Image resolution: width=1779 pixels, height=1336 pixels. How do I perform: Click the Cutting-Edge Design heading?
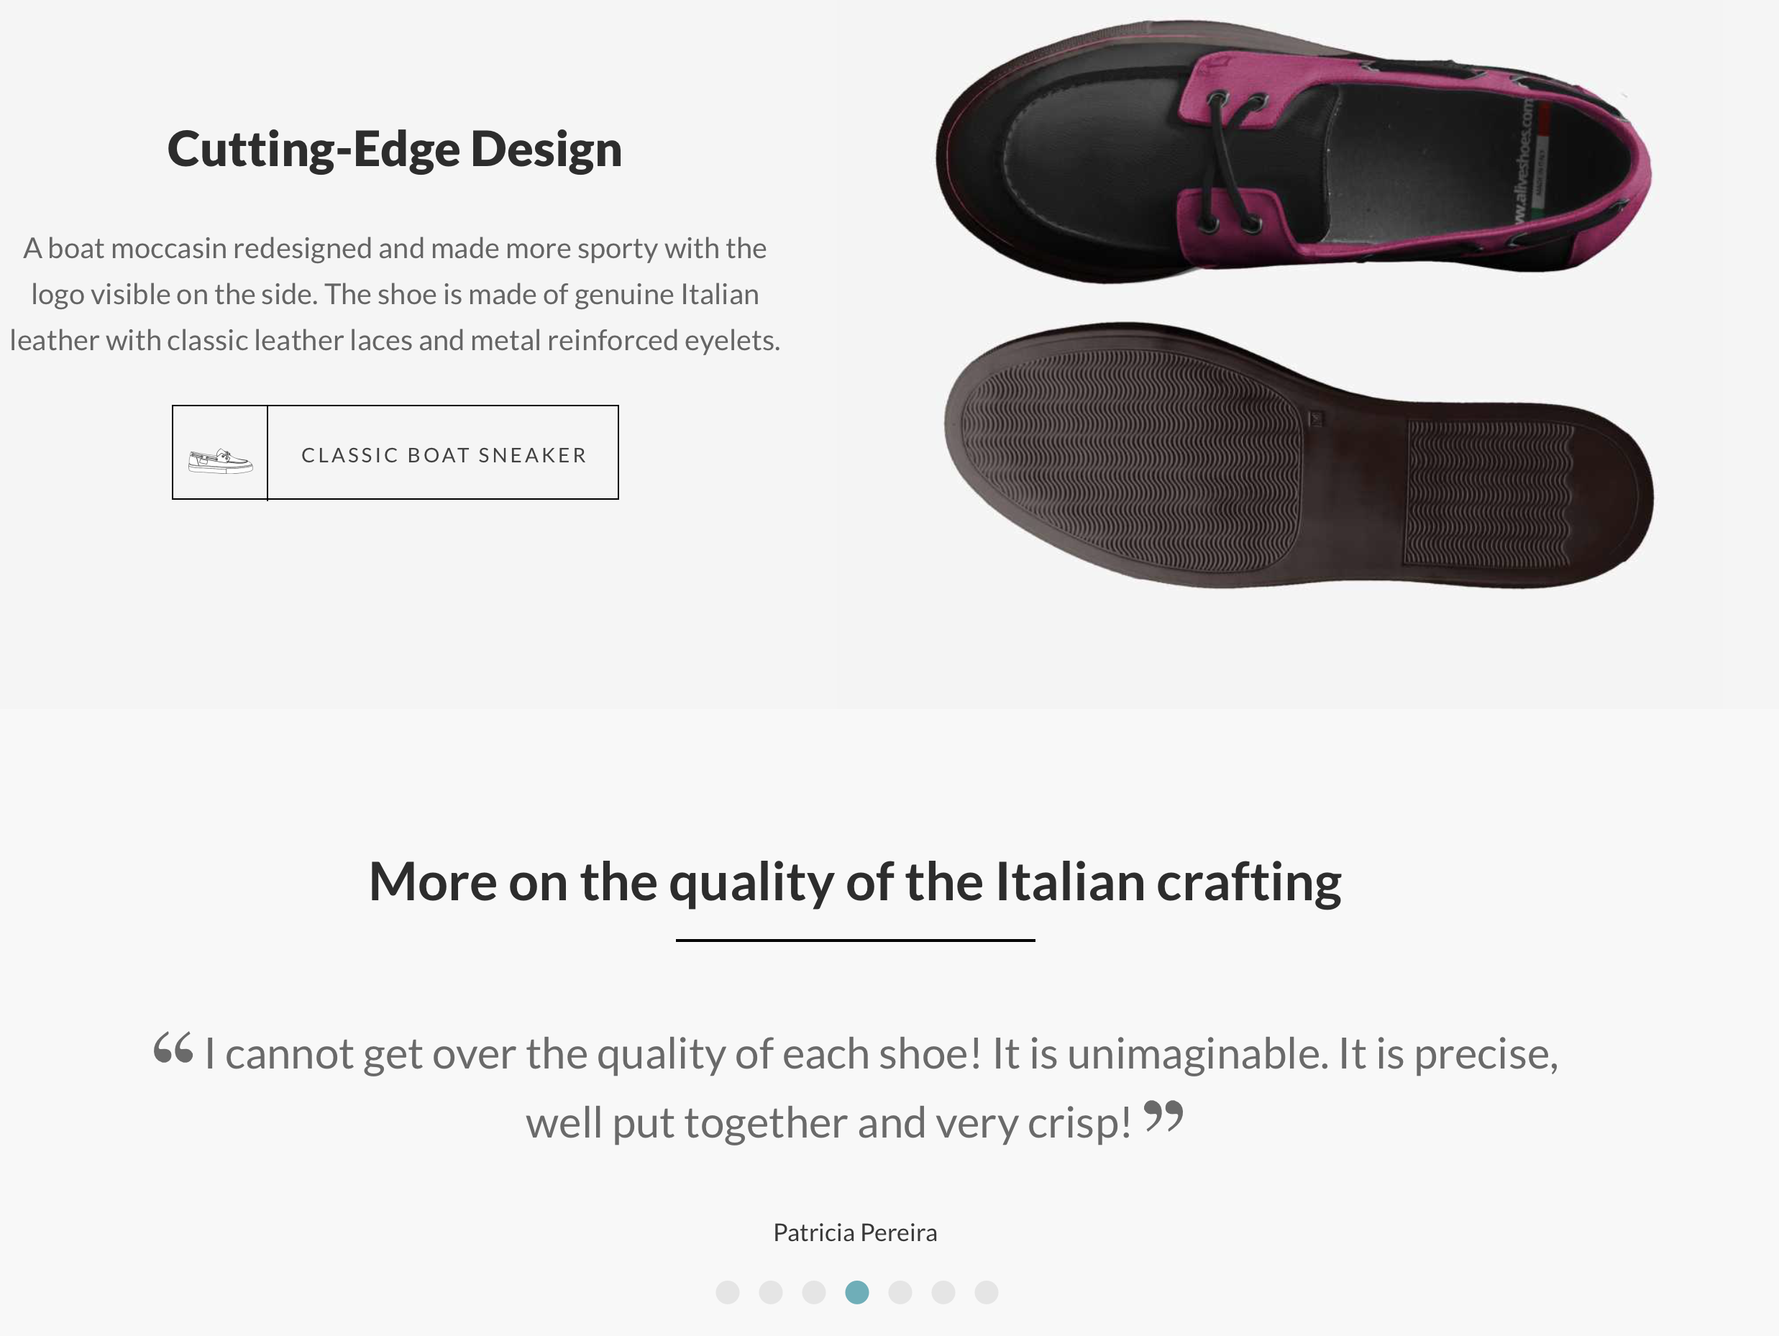click(x=393, y=147)
